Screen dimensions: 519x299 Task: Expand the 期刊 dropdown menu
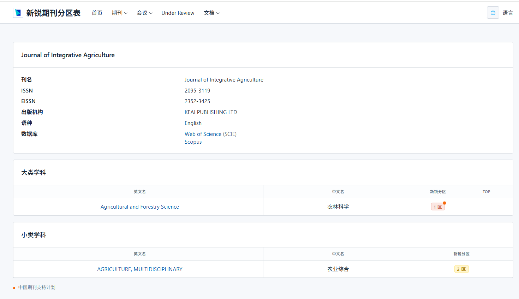pyautogui.click(x=119, y=13)
